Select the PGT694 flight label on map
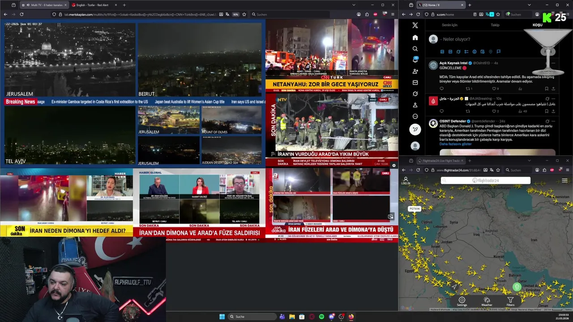The width and height of the screenshot is (573, 322). click(x=415, y=209)
